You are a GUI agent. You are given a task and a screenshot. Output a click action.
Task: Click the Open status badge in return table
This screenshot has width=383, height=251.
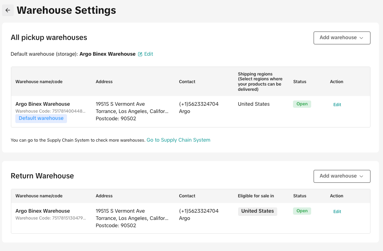302,211
